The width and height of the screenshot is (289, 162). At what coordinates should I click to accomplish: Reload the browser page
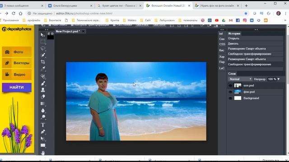(14, 13)
